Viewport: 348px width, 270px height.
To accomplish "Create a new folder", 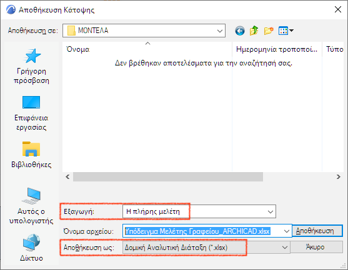I will [269, 31].
